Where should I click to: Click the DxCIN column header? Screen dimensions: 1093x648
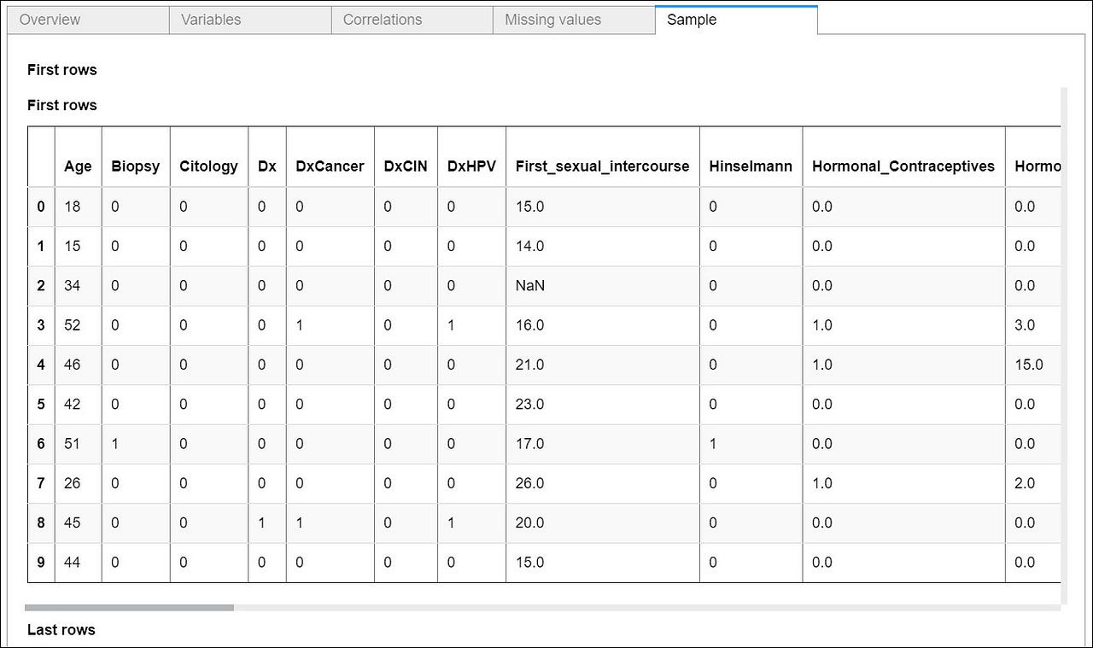406,166
